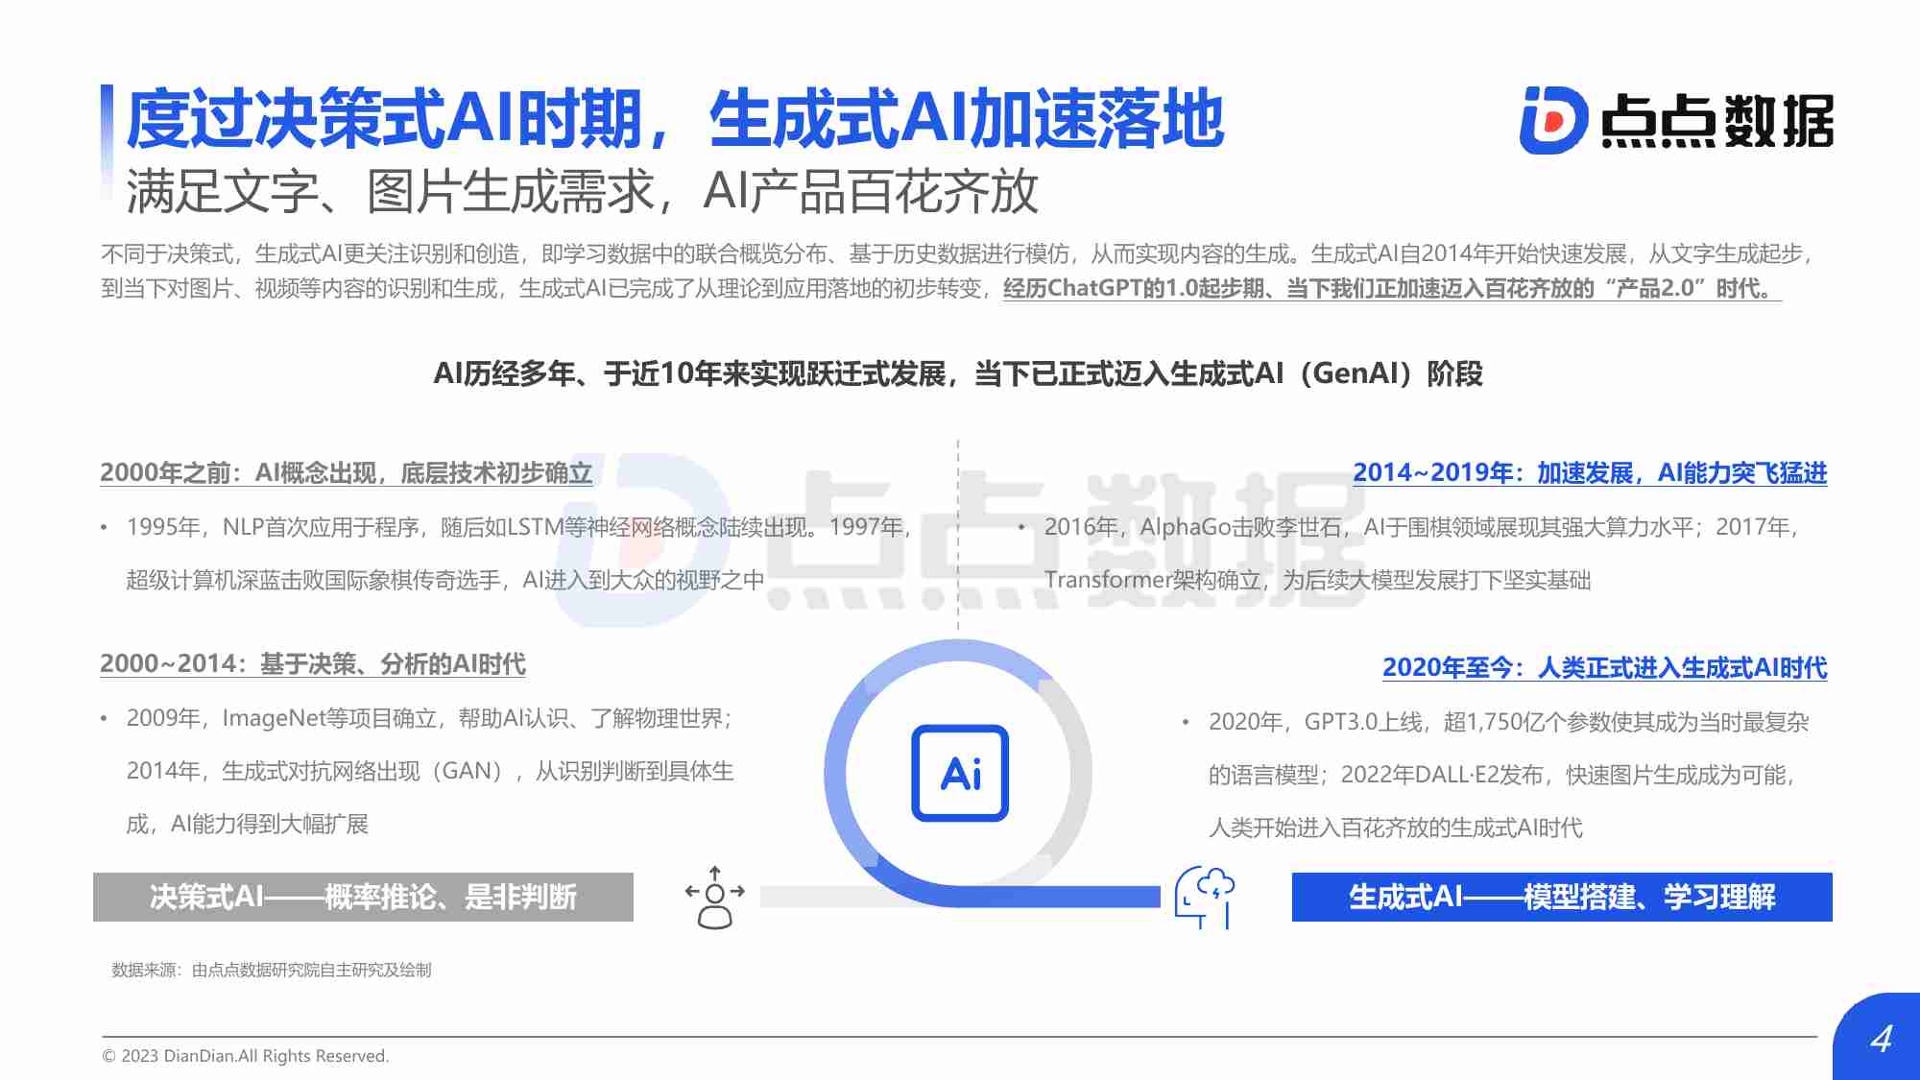The height and width of the screenshot is (1080, 1920).
Task: Click the subtitle 满足文字、图片生成需求，AI产品百花齐放
Action: [582, 191]
